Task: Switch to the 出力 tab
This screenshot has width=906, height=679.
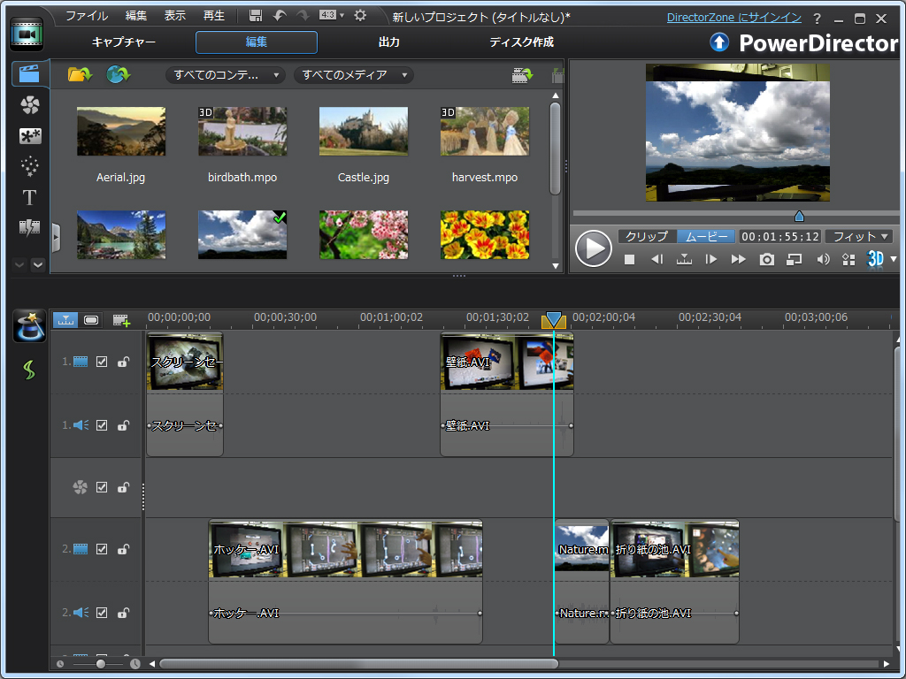Action: 388,42
